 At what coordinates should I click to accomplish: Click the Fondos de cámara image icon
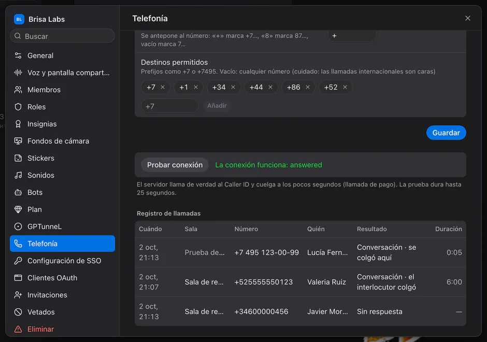click(18, 141)
